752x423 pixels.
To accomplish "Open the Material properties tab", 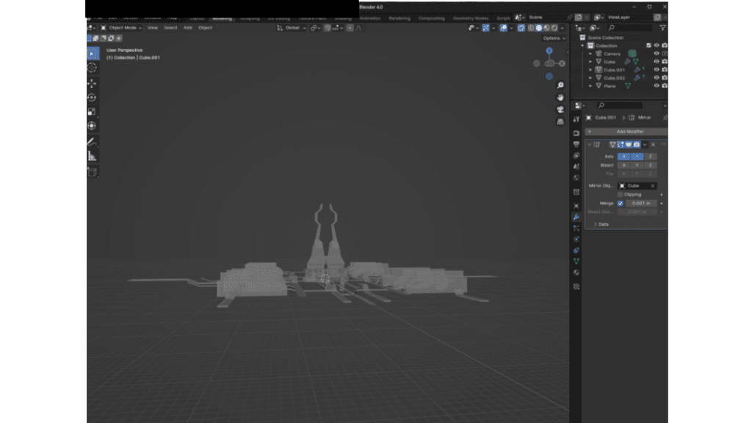I will point(576,272).
